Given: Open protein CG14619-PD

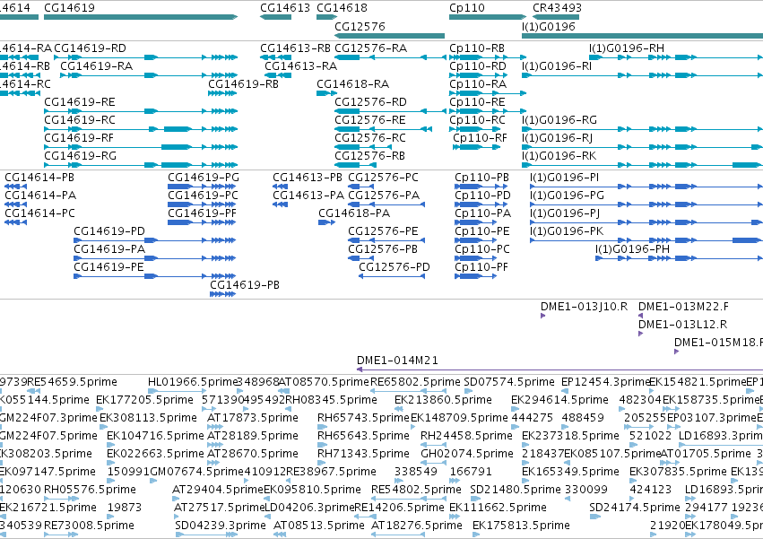Looking at the screenshot, I should click(155, 240).
